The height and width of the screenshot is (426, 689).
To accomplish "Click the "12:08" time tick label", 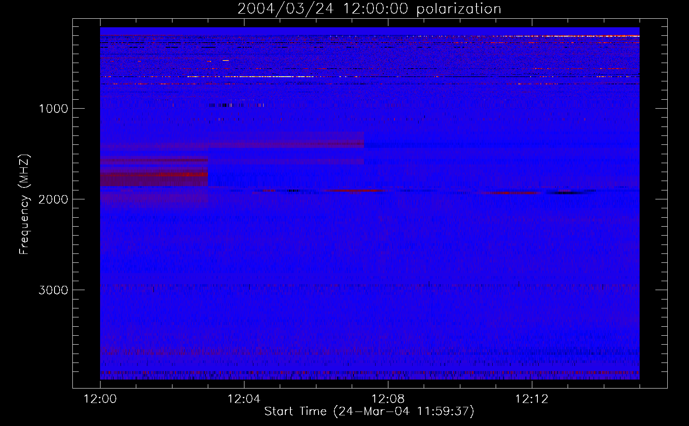I will [388, 399].
